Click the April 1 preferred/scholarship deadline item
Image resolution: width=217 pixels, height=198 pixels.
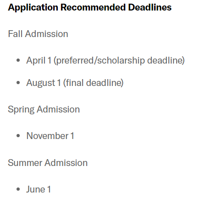click(x=106, y=60)
